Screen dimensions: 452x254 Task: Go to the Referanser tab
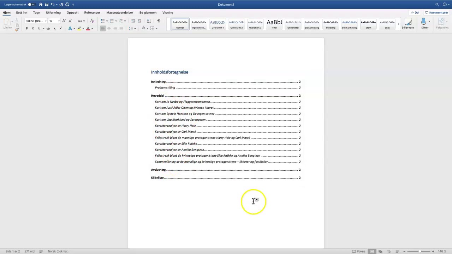(x=92, y=13)
